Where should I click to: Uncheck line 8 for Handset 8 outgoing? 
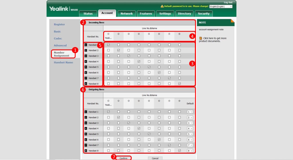(179, 151)
